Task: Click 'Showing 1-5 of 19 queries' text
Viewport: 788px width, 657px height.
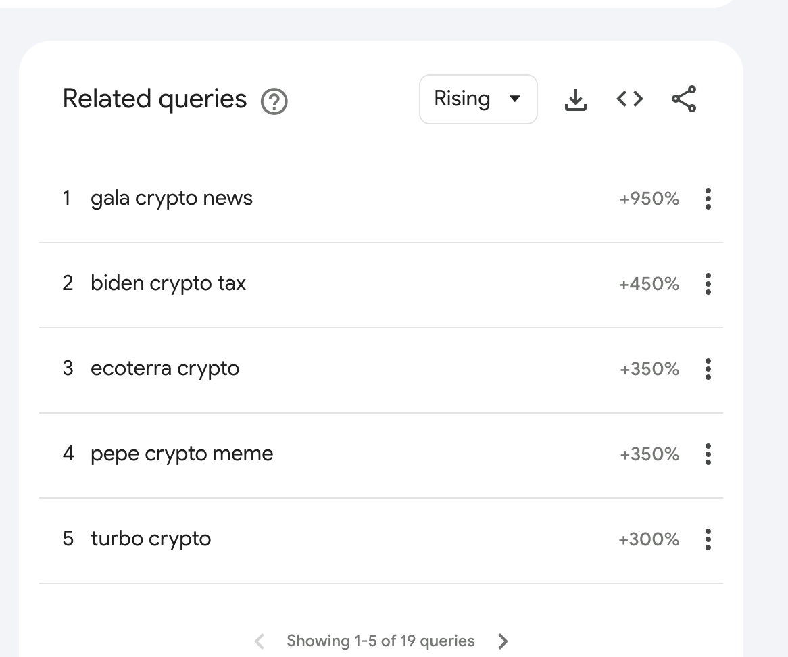Action: [x=380, y=641]
